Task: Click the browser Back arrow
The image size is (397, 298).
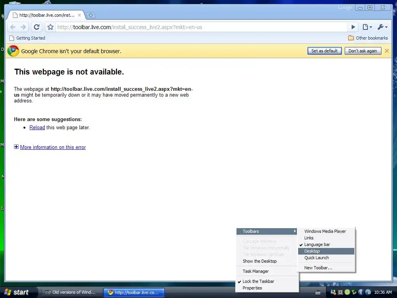Action: click(13, 27)
